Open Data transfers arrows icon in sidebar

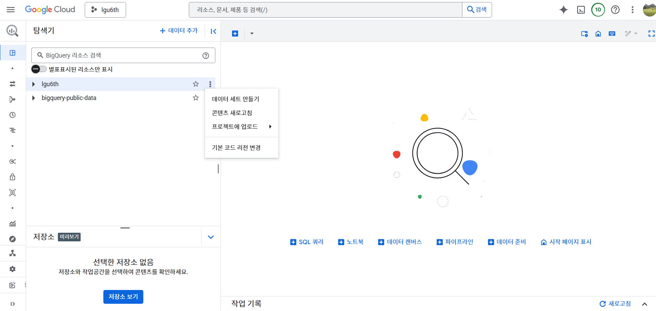(x=12, y=84)
